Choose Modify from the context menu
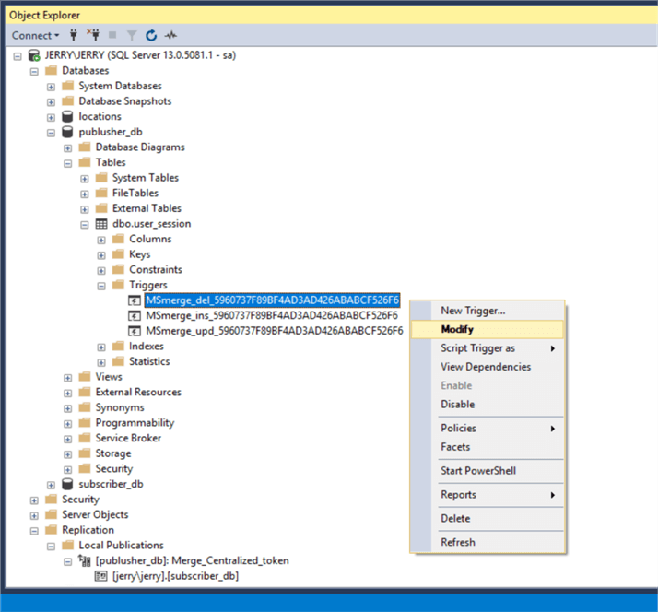The height and width of the screenshot is (612, 658). coord(457,329)
